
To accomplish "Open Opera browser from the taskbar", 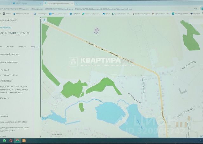I will point(11,141).
